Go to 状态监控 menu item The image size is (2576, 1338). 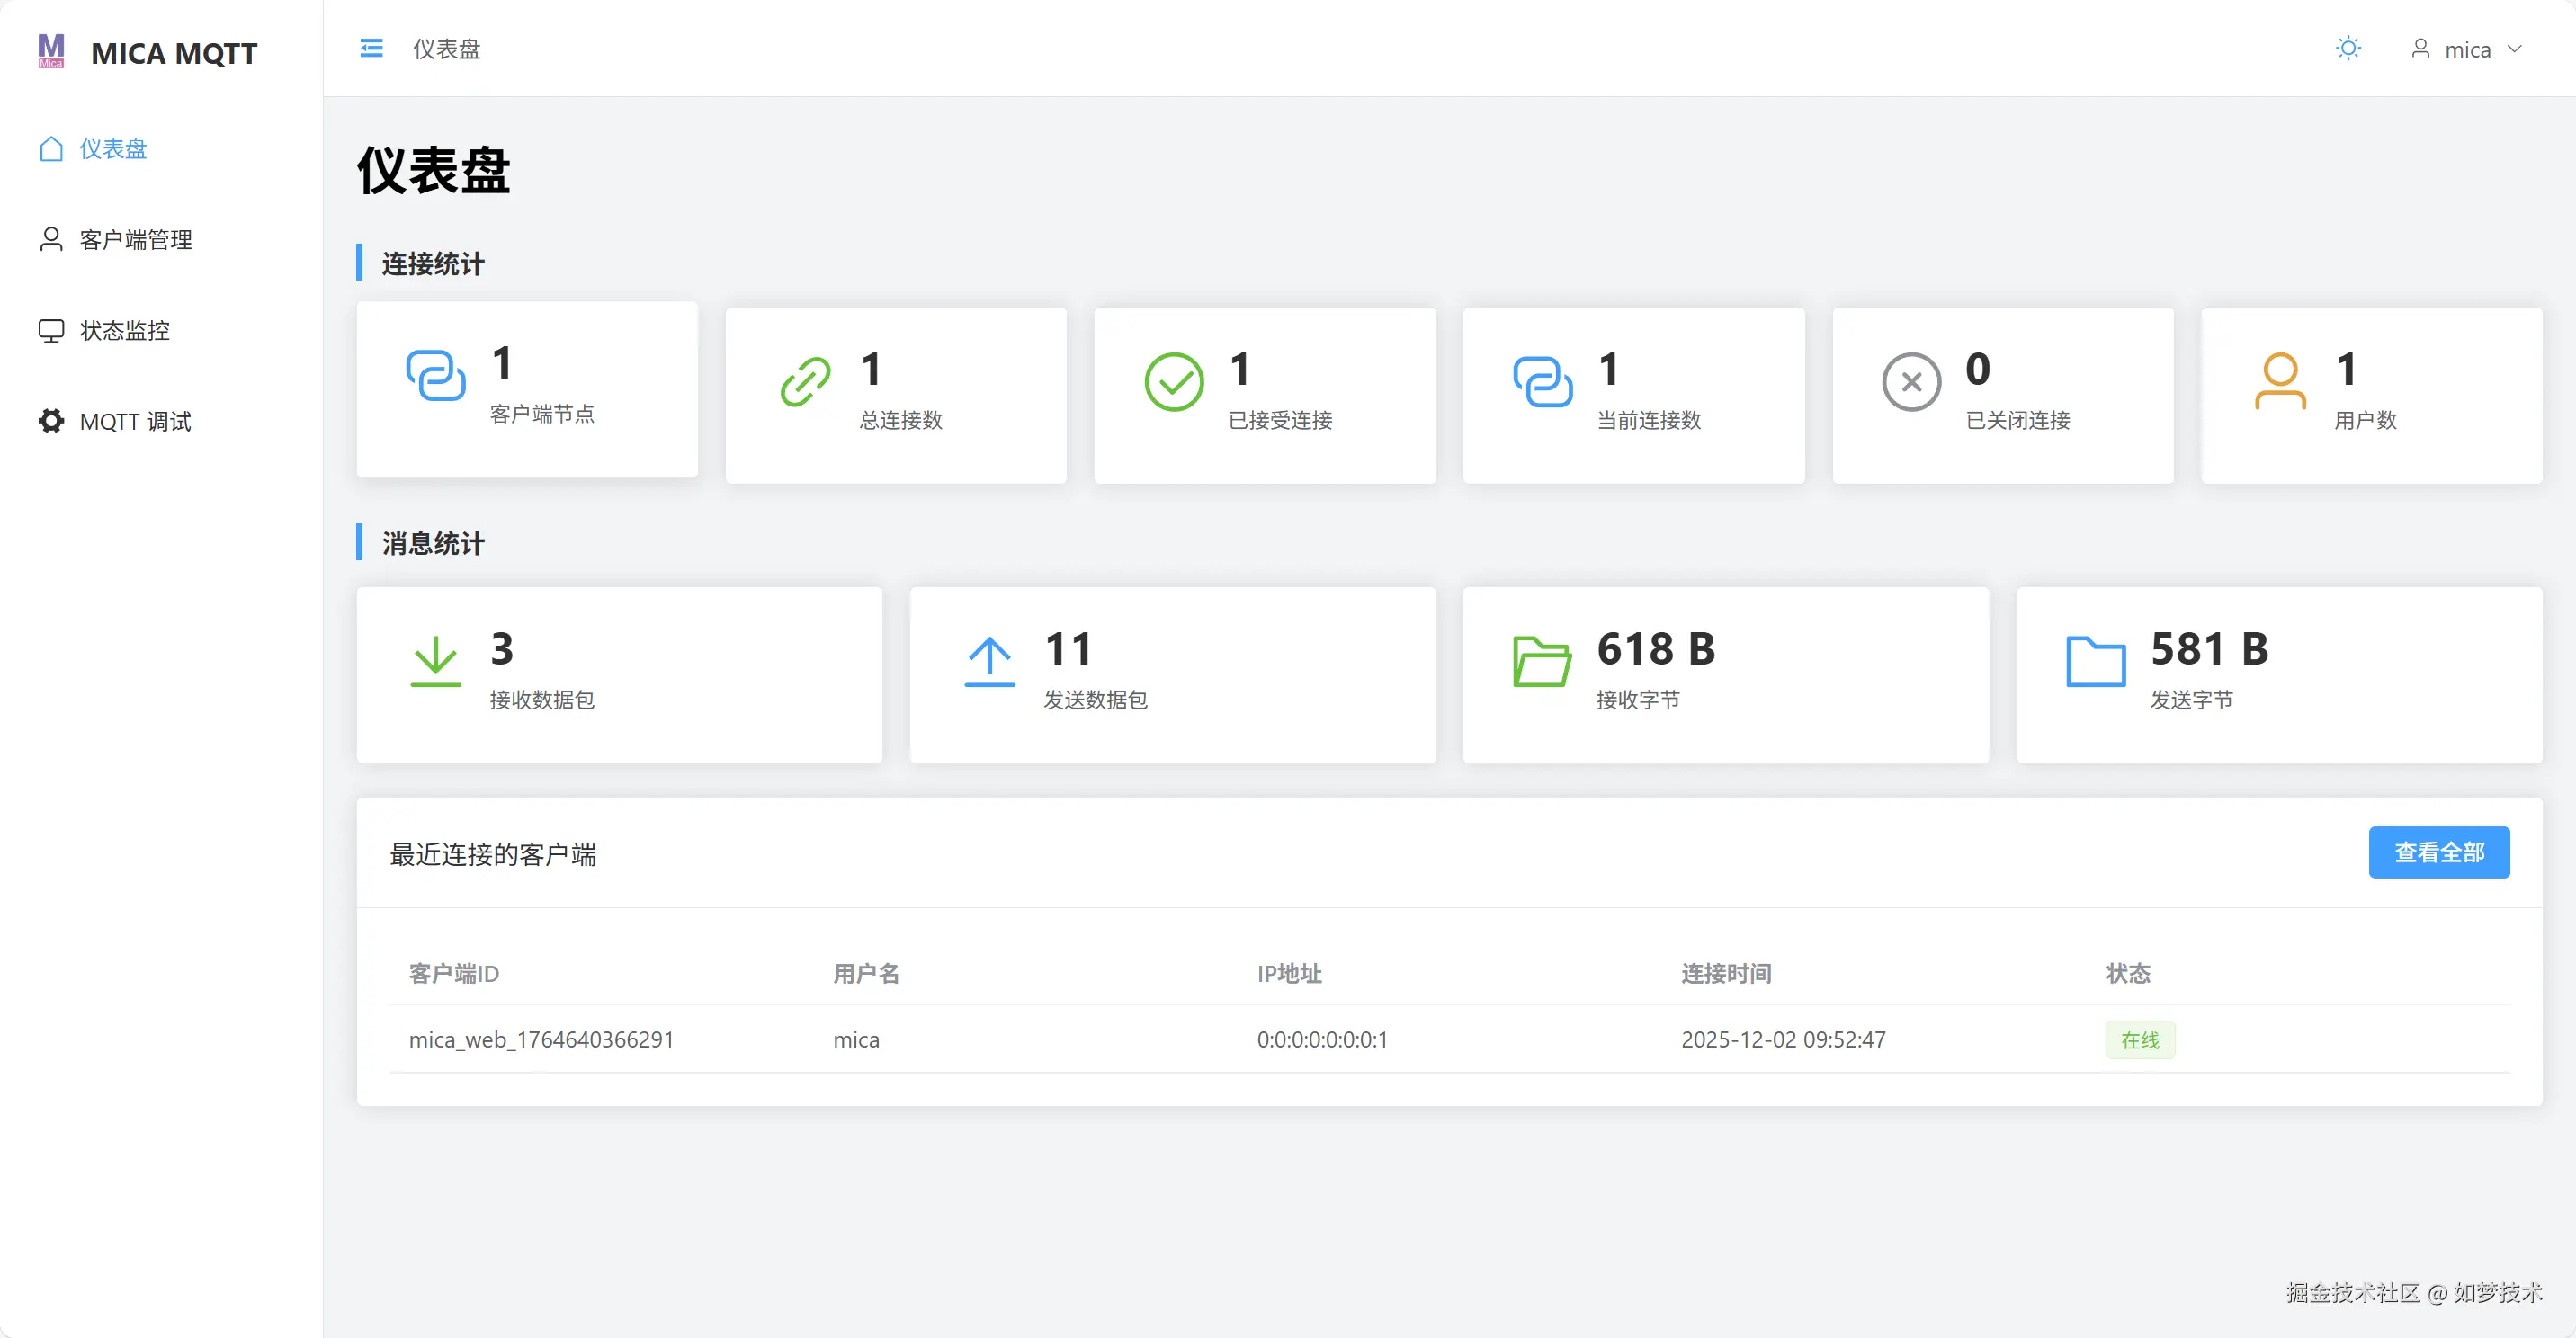point(124,331)
